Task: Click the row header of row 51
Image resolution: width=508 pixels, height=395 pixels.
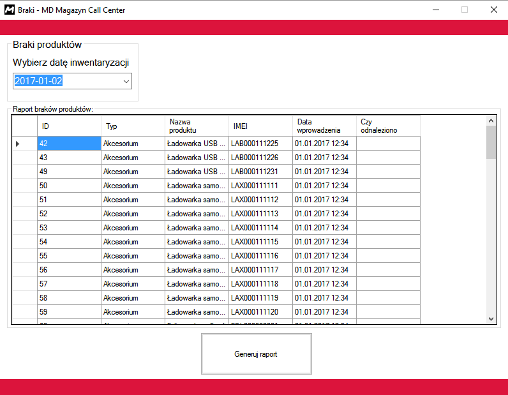Action: [25, 200]
